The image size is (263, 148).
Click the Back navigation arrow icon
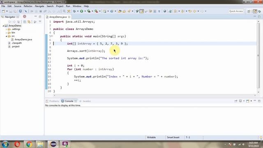194,11
